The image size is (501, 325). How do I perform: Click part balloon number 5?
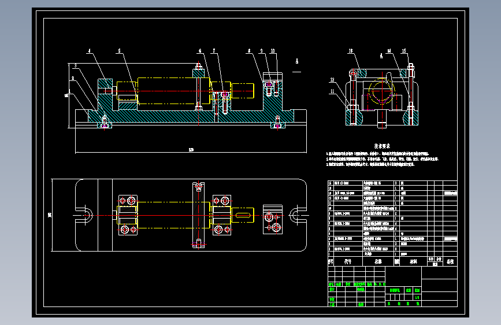pyautogui.click(x=120, y=51)
